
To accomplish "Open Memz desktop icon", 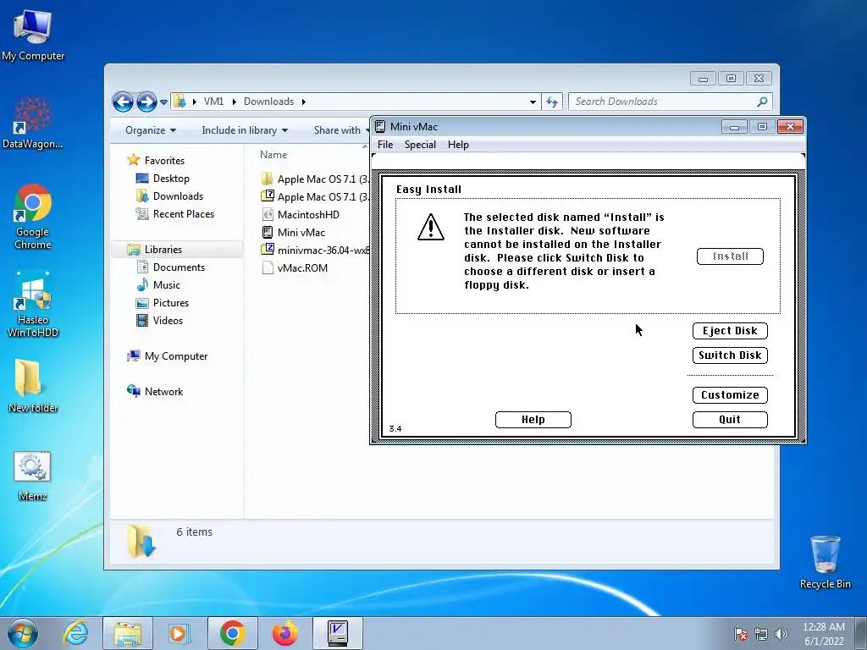I will pyautogui.click(x=33, y=476).
